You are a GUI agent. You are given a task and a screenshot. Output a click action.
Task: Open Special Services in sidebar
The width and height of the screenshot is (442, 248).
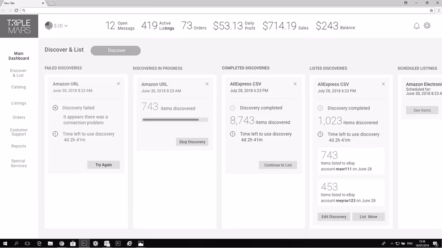pos(19,163)
